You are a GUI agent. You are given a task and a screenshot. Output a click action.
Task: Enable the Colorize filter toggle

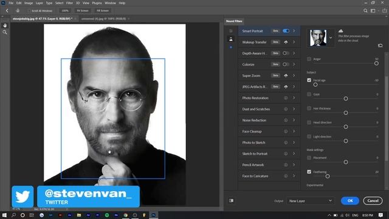point(286,64)
